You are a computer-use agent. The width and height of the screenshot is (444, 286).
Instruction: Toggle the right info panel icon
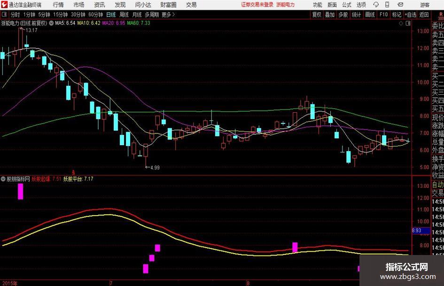click(408, 23)
